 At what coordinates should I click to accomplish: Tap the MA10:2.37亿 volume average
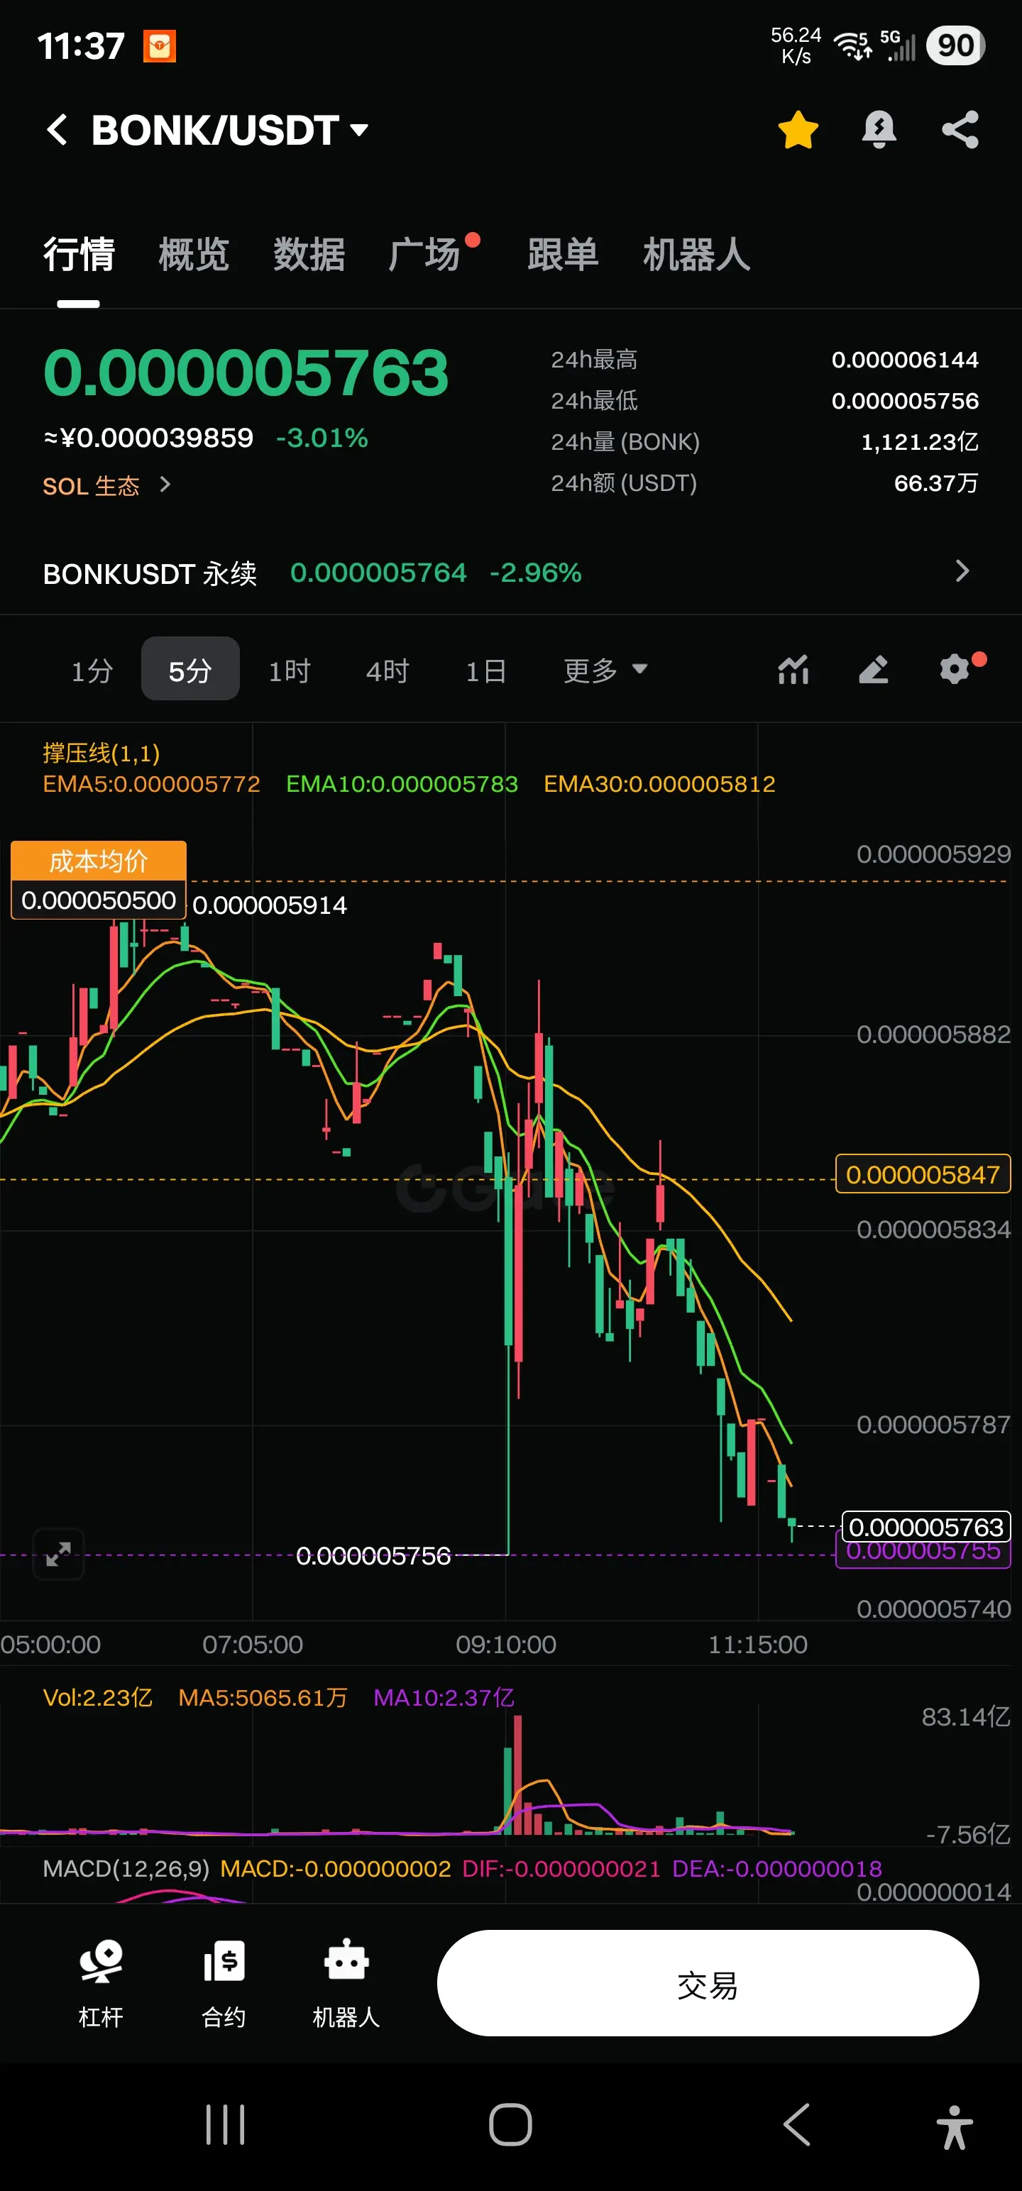444,1698
